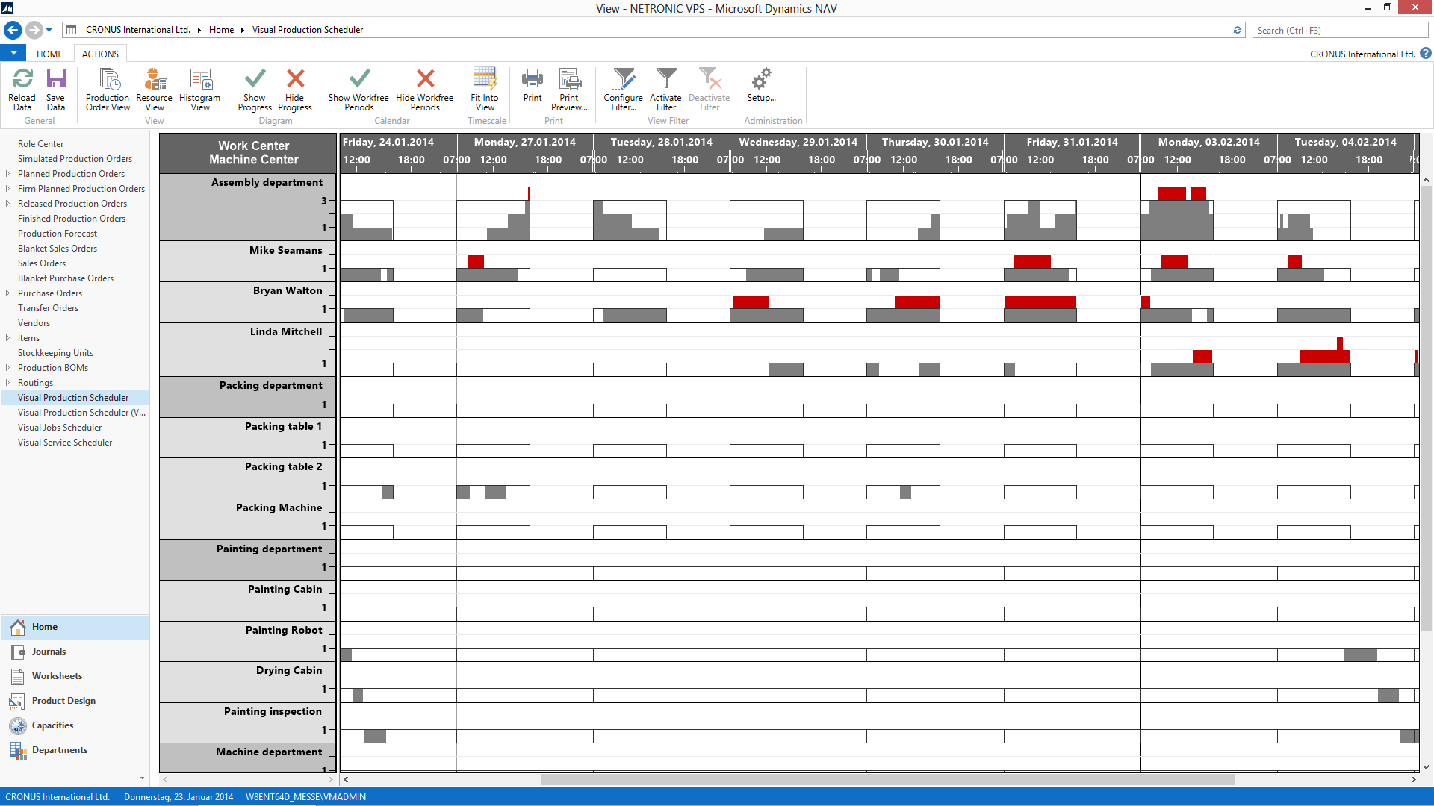The width and height of the screenshot is (1434, 806).
Task: Click red overload bar on Bryan Walton Friday 31.01
Action: point(1040,302)
